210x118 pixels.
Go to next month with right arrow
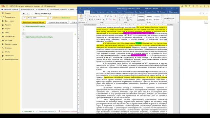pos(50,18)
